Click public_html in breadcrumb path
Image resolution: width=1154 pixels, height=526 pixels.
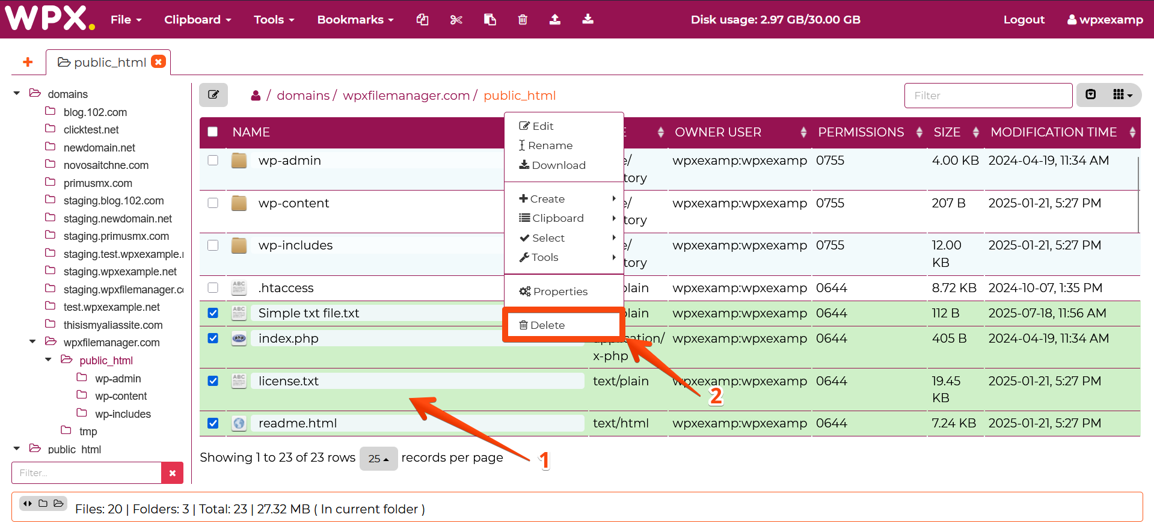(x=520, y=96)
